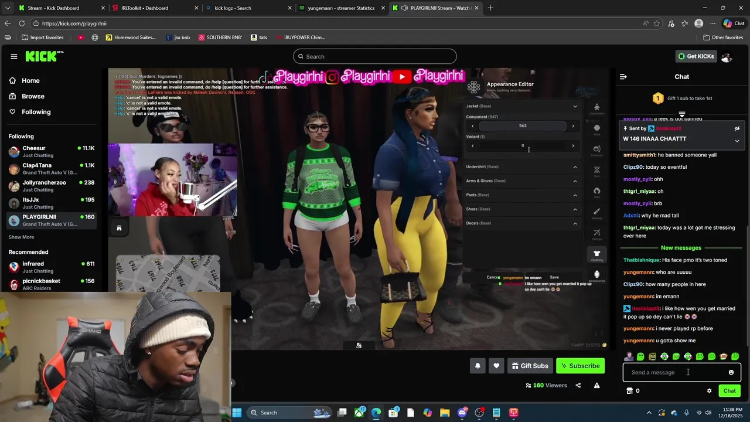
Task: Open ItsJJx's channel
Action: point(52,203)
